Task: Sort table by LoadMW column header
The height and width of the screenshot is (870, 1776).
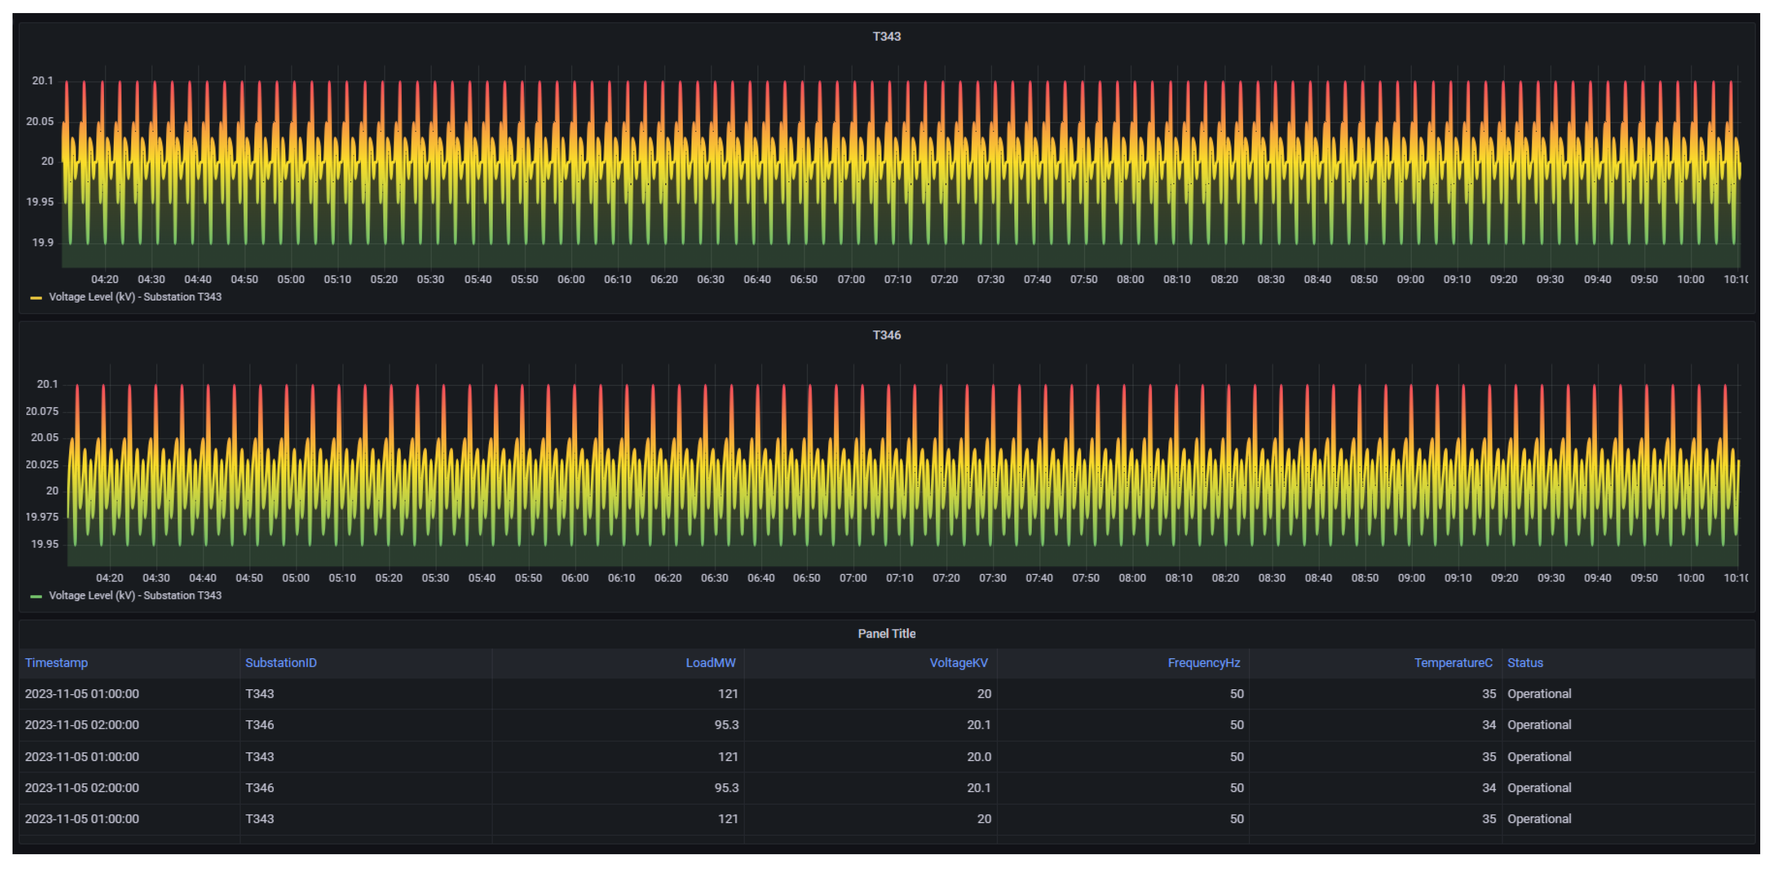Action: (x=710, y=663)
